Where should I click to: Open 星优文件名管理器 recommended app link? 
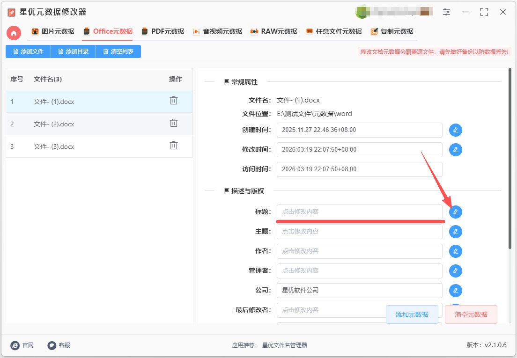[285, 345]
